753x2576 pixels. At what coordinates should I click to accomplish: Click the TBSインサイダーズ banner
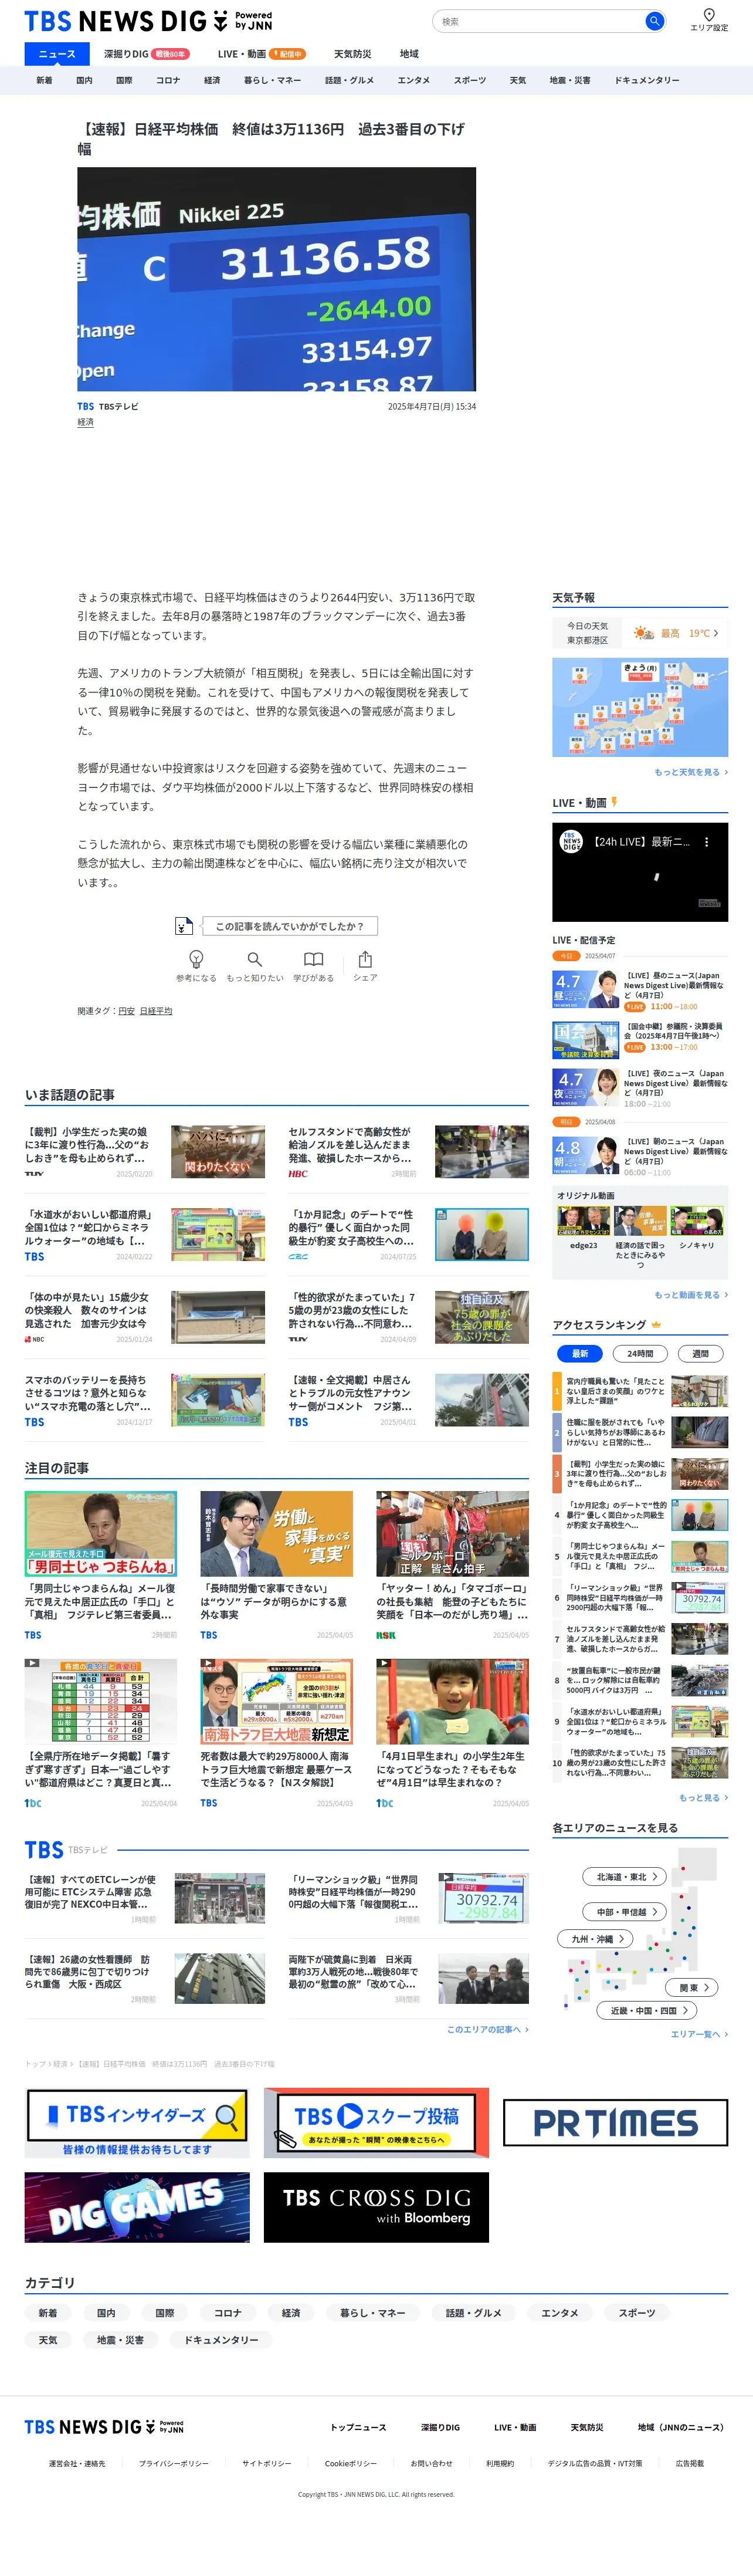click(x=137, y=2122)
